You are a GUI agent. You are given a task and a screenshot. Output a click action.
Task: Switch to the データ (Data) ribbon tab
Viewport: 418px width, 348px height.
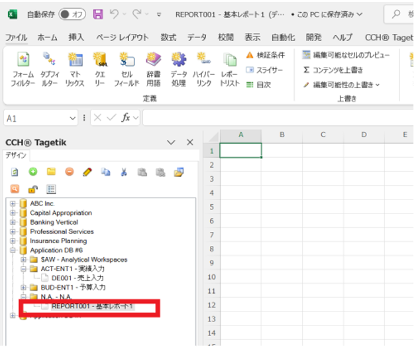coord(197,38)
